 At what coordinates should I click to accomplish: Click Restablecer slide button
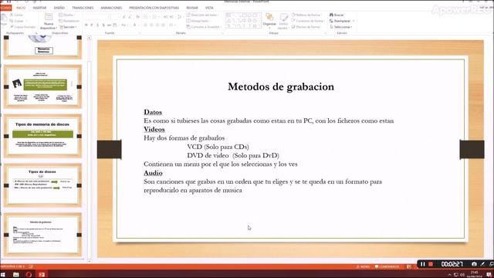(69, 21)
